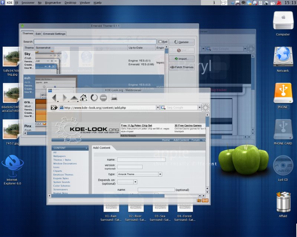Open the Wallpapers link in the CONTENT sidebar
The width and height of the screenshot is (297, 237).
(x=59, y=156)
